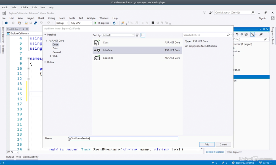Open the Output panel tab
The image size is (276, 165).
click(10, 157)
